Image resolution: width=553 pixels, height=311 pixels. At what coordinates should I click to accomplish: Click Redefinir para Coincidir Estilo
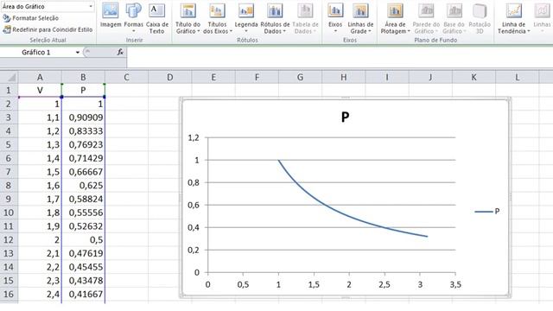pyautogui.click(x=48, y=29)
